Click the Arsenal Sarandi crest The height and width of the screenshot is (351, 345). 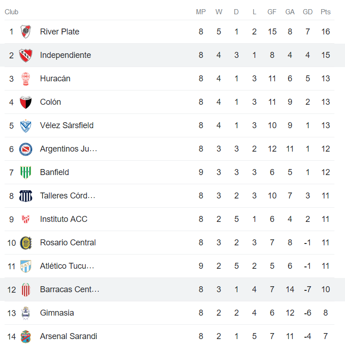26,336
